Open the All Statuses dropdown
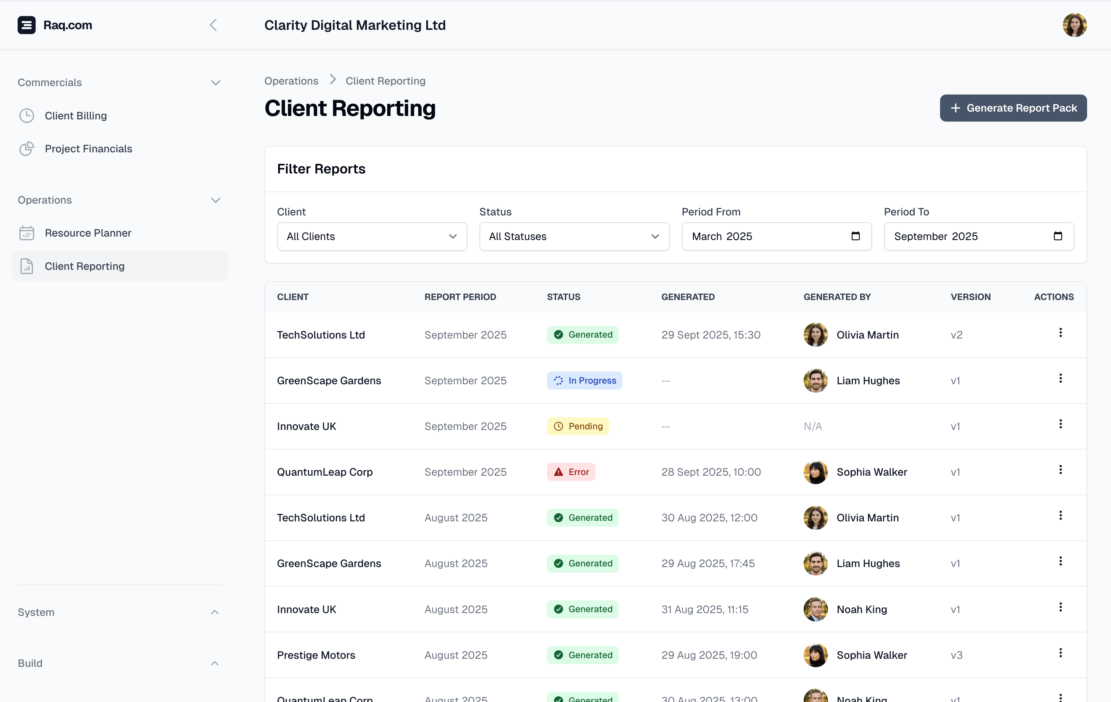1111x702 pixels. point(574,236)
